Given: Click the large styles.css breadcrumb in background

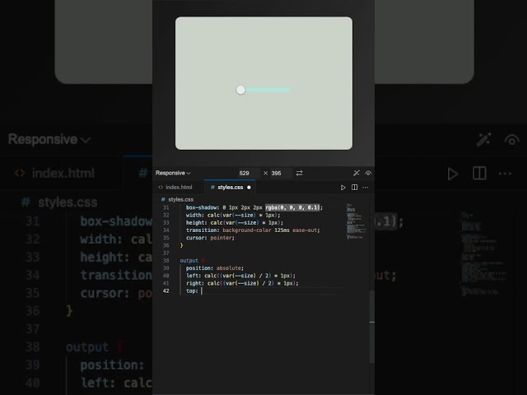Looking at the screenshot, I should [x=59, y=202].
